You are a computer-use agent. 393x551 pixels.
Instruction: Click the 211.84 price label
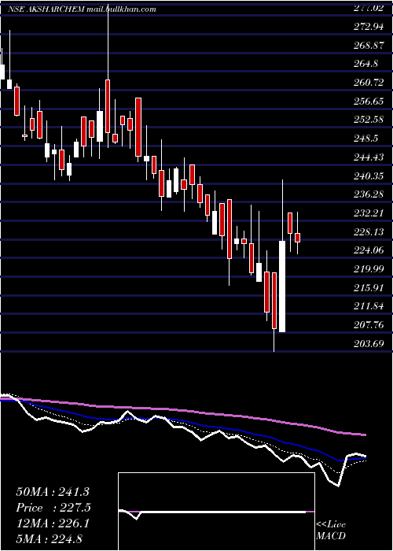click(369, 306)
